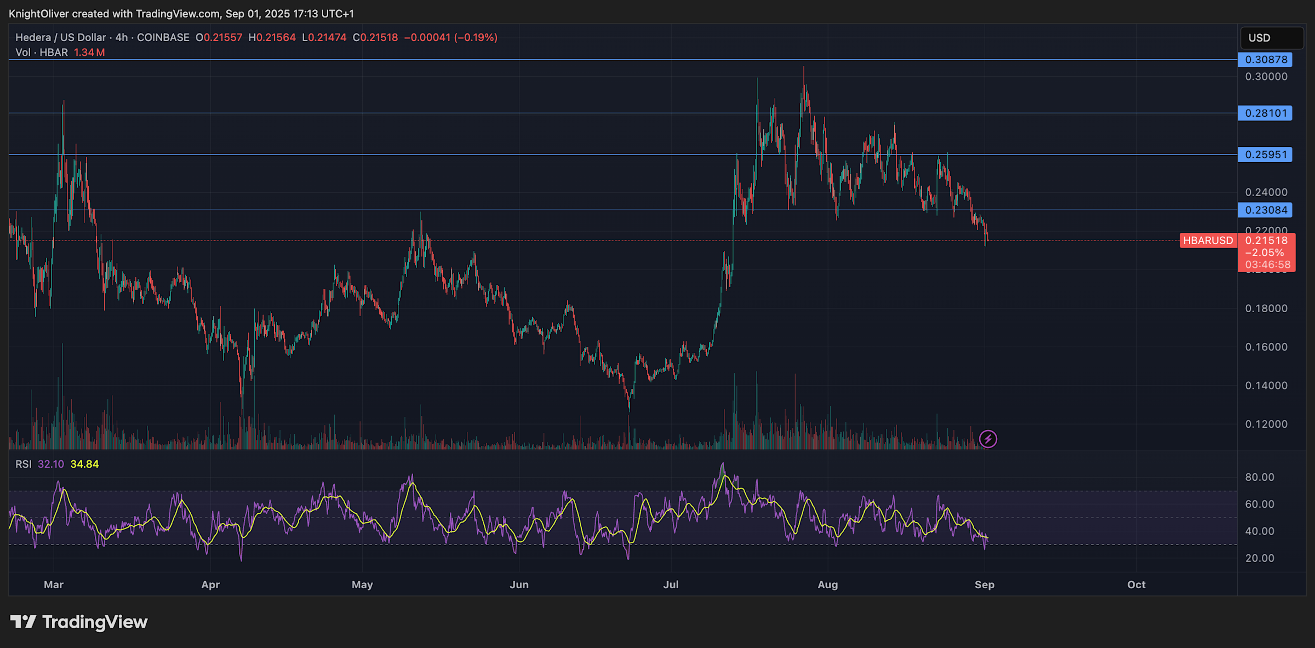1315x648 pixels.
Task: Select the 0.23084 support level label
Action: (x=1265, y=210)
